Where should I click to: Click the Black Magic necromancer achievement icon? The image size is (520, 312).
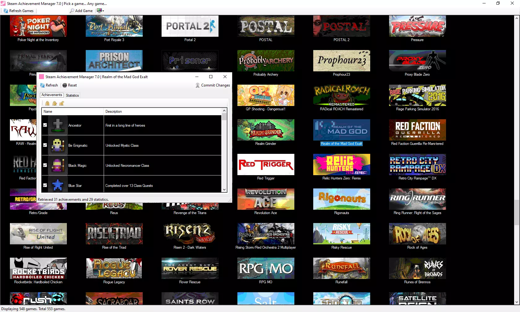(x=58, y=166)
